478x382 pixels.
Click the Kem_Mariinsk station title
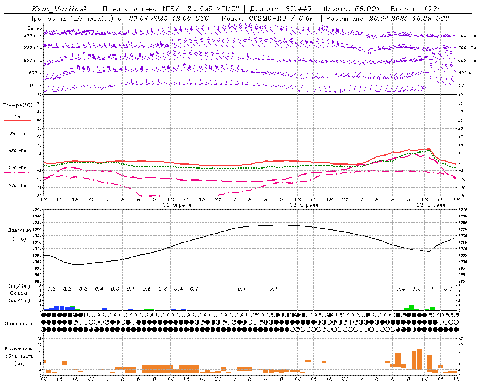(60, 9)
